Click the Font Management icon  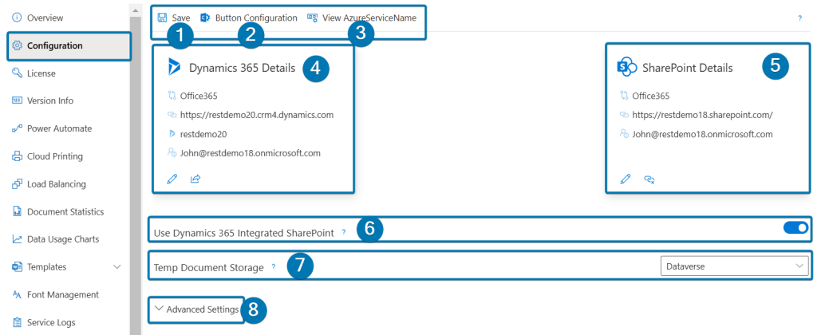[x=18, y=294]
